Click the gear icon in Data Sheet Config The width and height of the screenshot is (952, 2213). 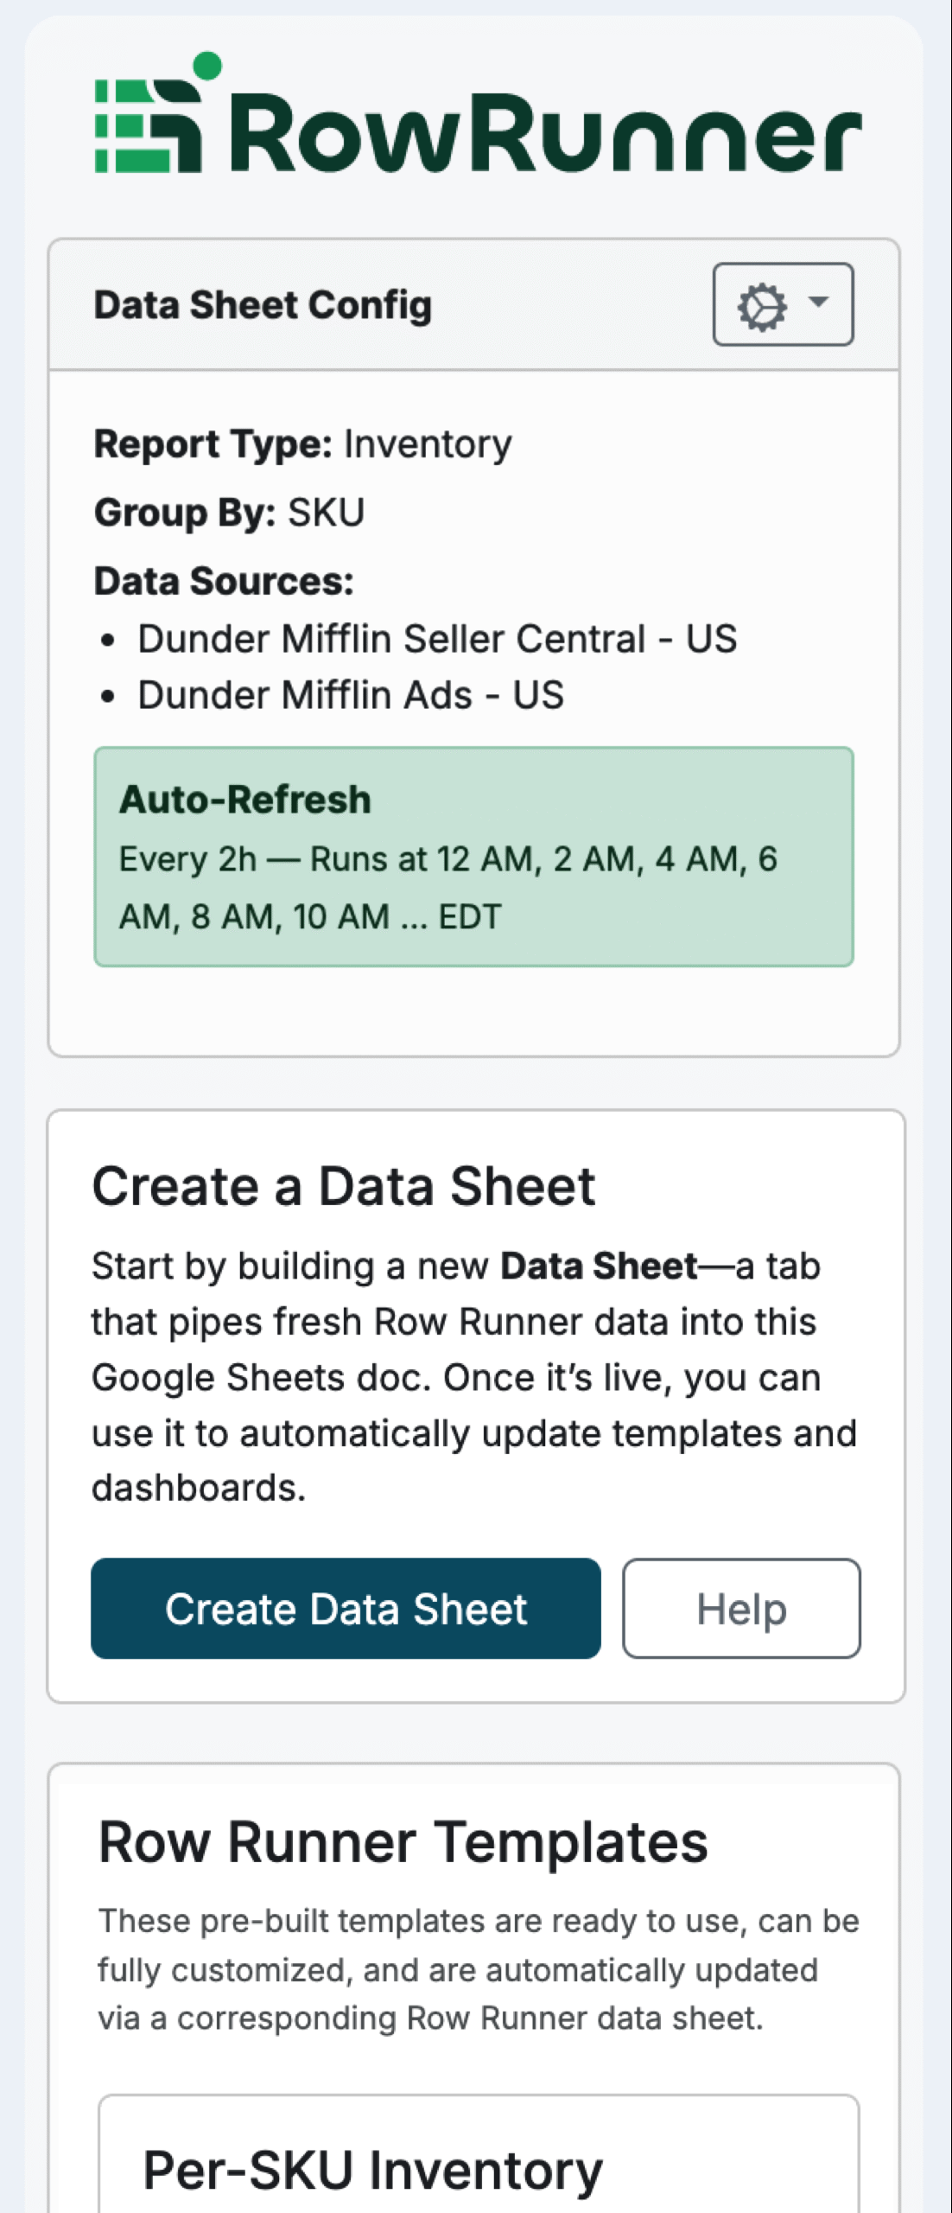(x=761, y=306)
